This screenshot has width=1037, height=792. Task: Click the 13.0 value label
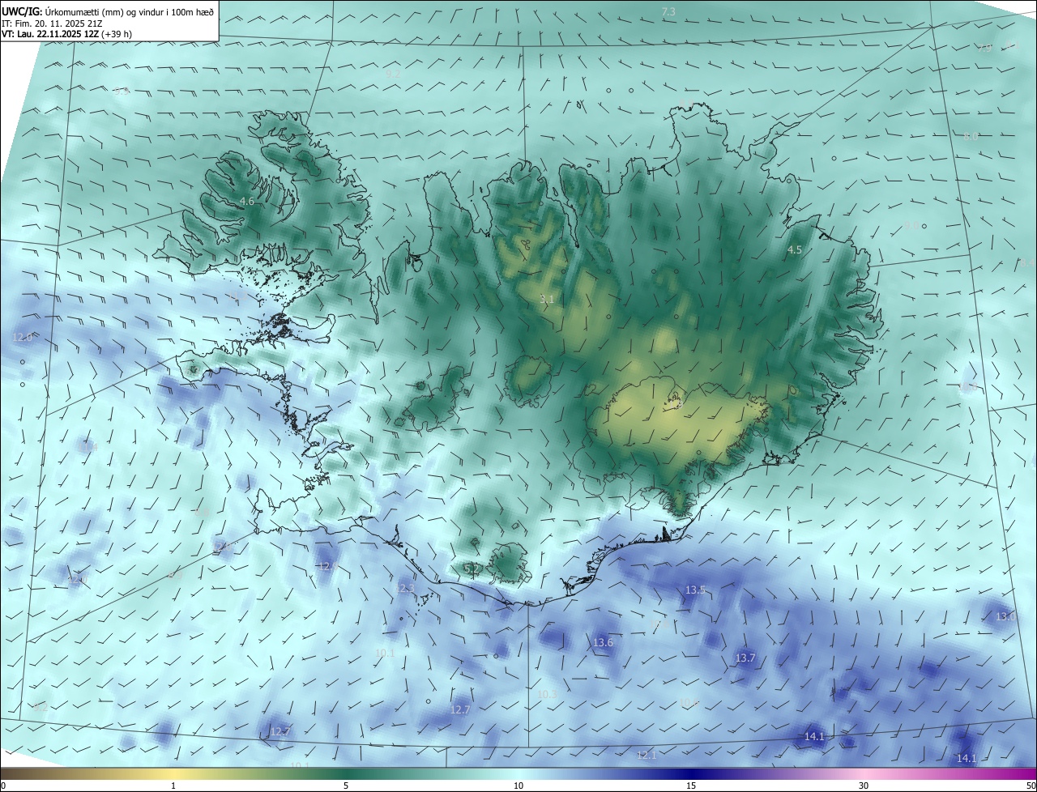[x=1005, y=617]
